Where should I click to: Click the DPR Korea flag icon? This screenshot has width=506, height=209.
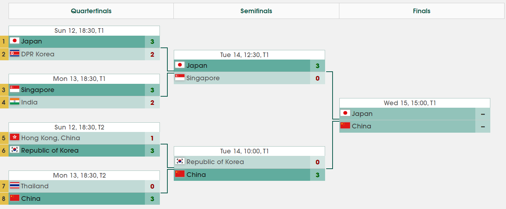click(15, 54)
